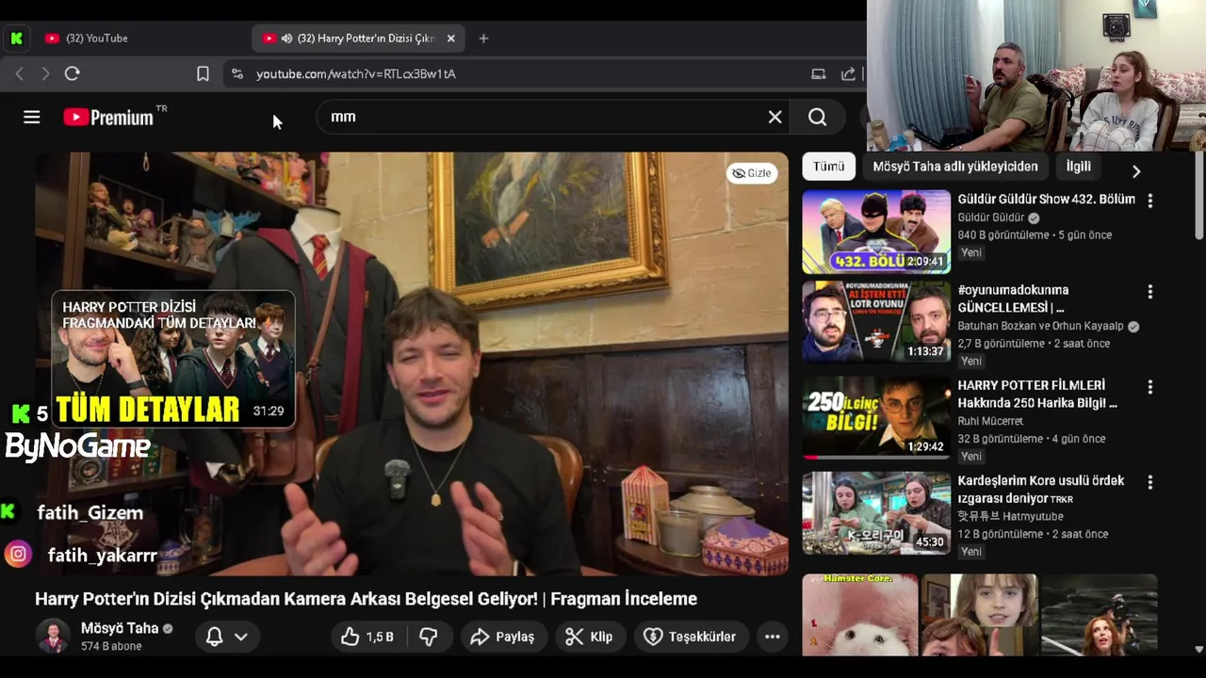Dislike the video with thumbs down
This screenshot has width=1206, height=678.
point(428,637)
